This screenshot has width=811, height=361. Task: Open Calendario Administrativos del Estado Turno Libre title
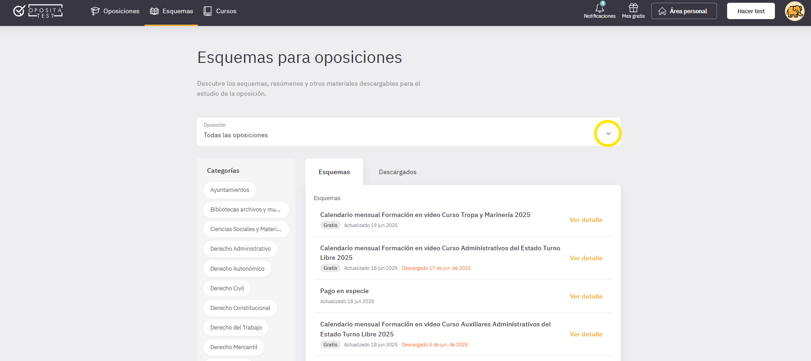click(440, 253)
